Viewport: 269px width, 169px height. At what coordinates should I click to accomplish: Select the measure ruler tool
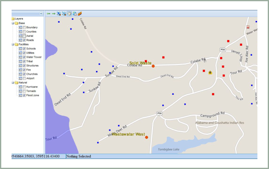tap(79, 14)
